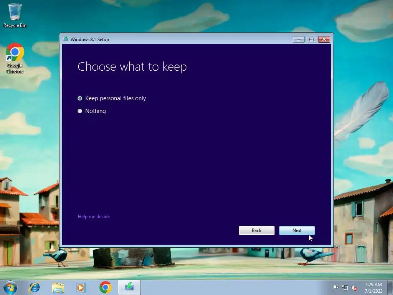Launch Google Chrome from the taskbar
Viewport: 393px width, 295px height.
tap(105, 287)
